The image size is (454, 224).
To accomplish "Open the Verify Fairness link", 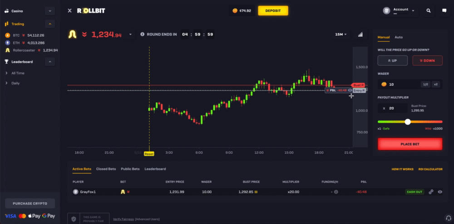I will click(123, 219).
